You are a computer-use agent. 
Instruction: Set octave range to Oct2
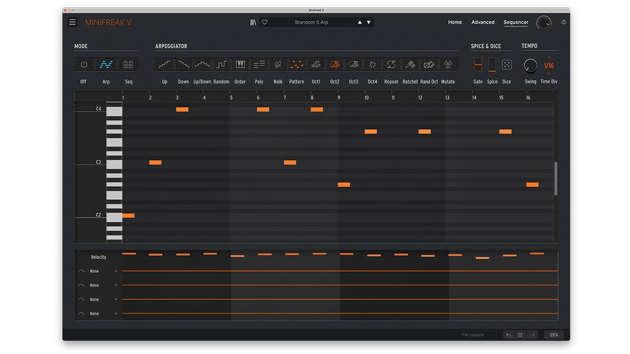(334, 65)
